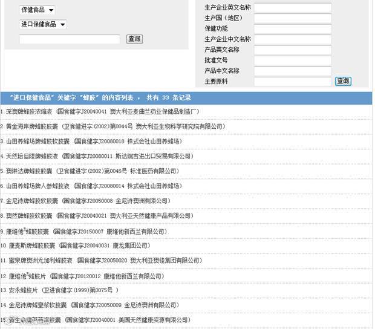Screen dimensions: 375x329
Task: Click the 主要原料 input field
Action: [293, 81]
